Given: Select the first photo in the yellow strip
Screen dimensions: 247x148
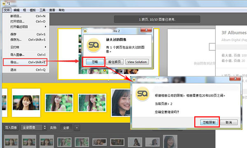Looking at the screenshot, I should 26,103.
